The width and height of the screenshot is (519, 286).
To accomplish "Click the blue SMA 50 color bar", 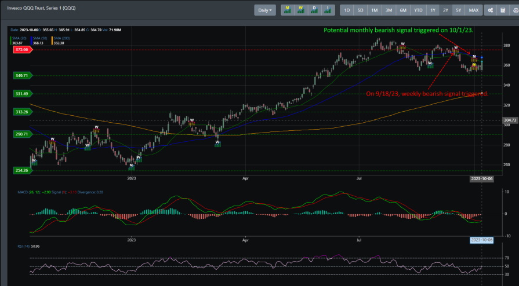I will point(31,41).
